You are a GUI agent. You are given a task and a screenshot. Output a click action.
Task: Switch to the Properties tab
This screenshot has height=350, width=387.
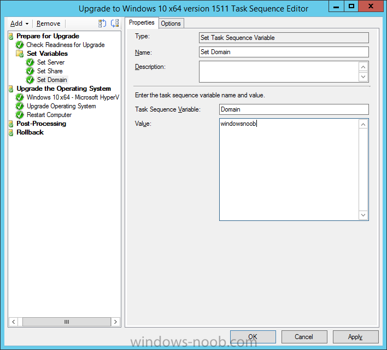click(x=142, y=23)
